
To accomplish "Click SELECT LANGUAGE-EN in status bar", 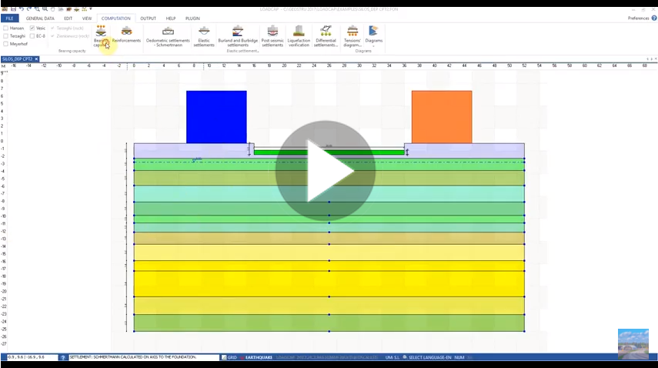I will click(x=427, y=357).
